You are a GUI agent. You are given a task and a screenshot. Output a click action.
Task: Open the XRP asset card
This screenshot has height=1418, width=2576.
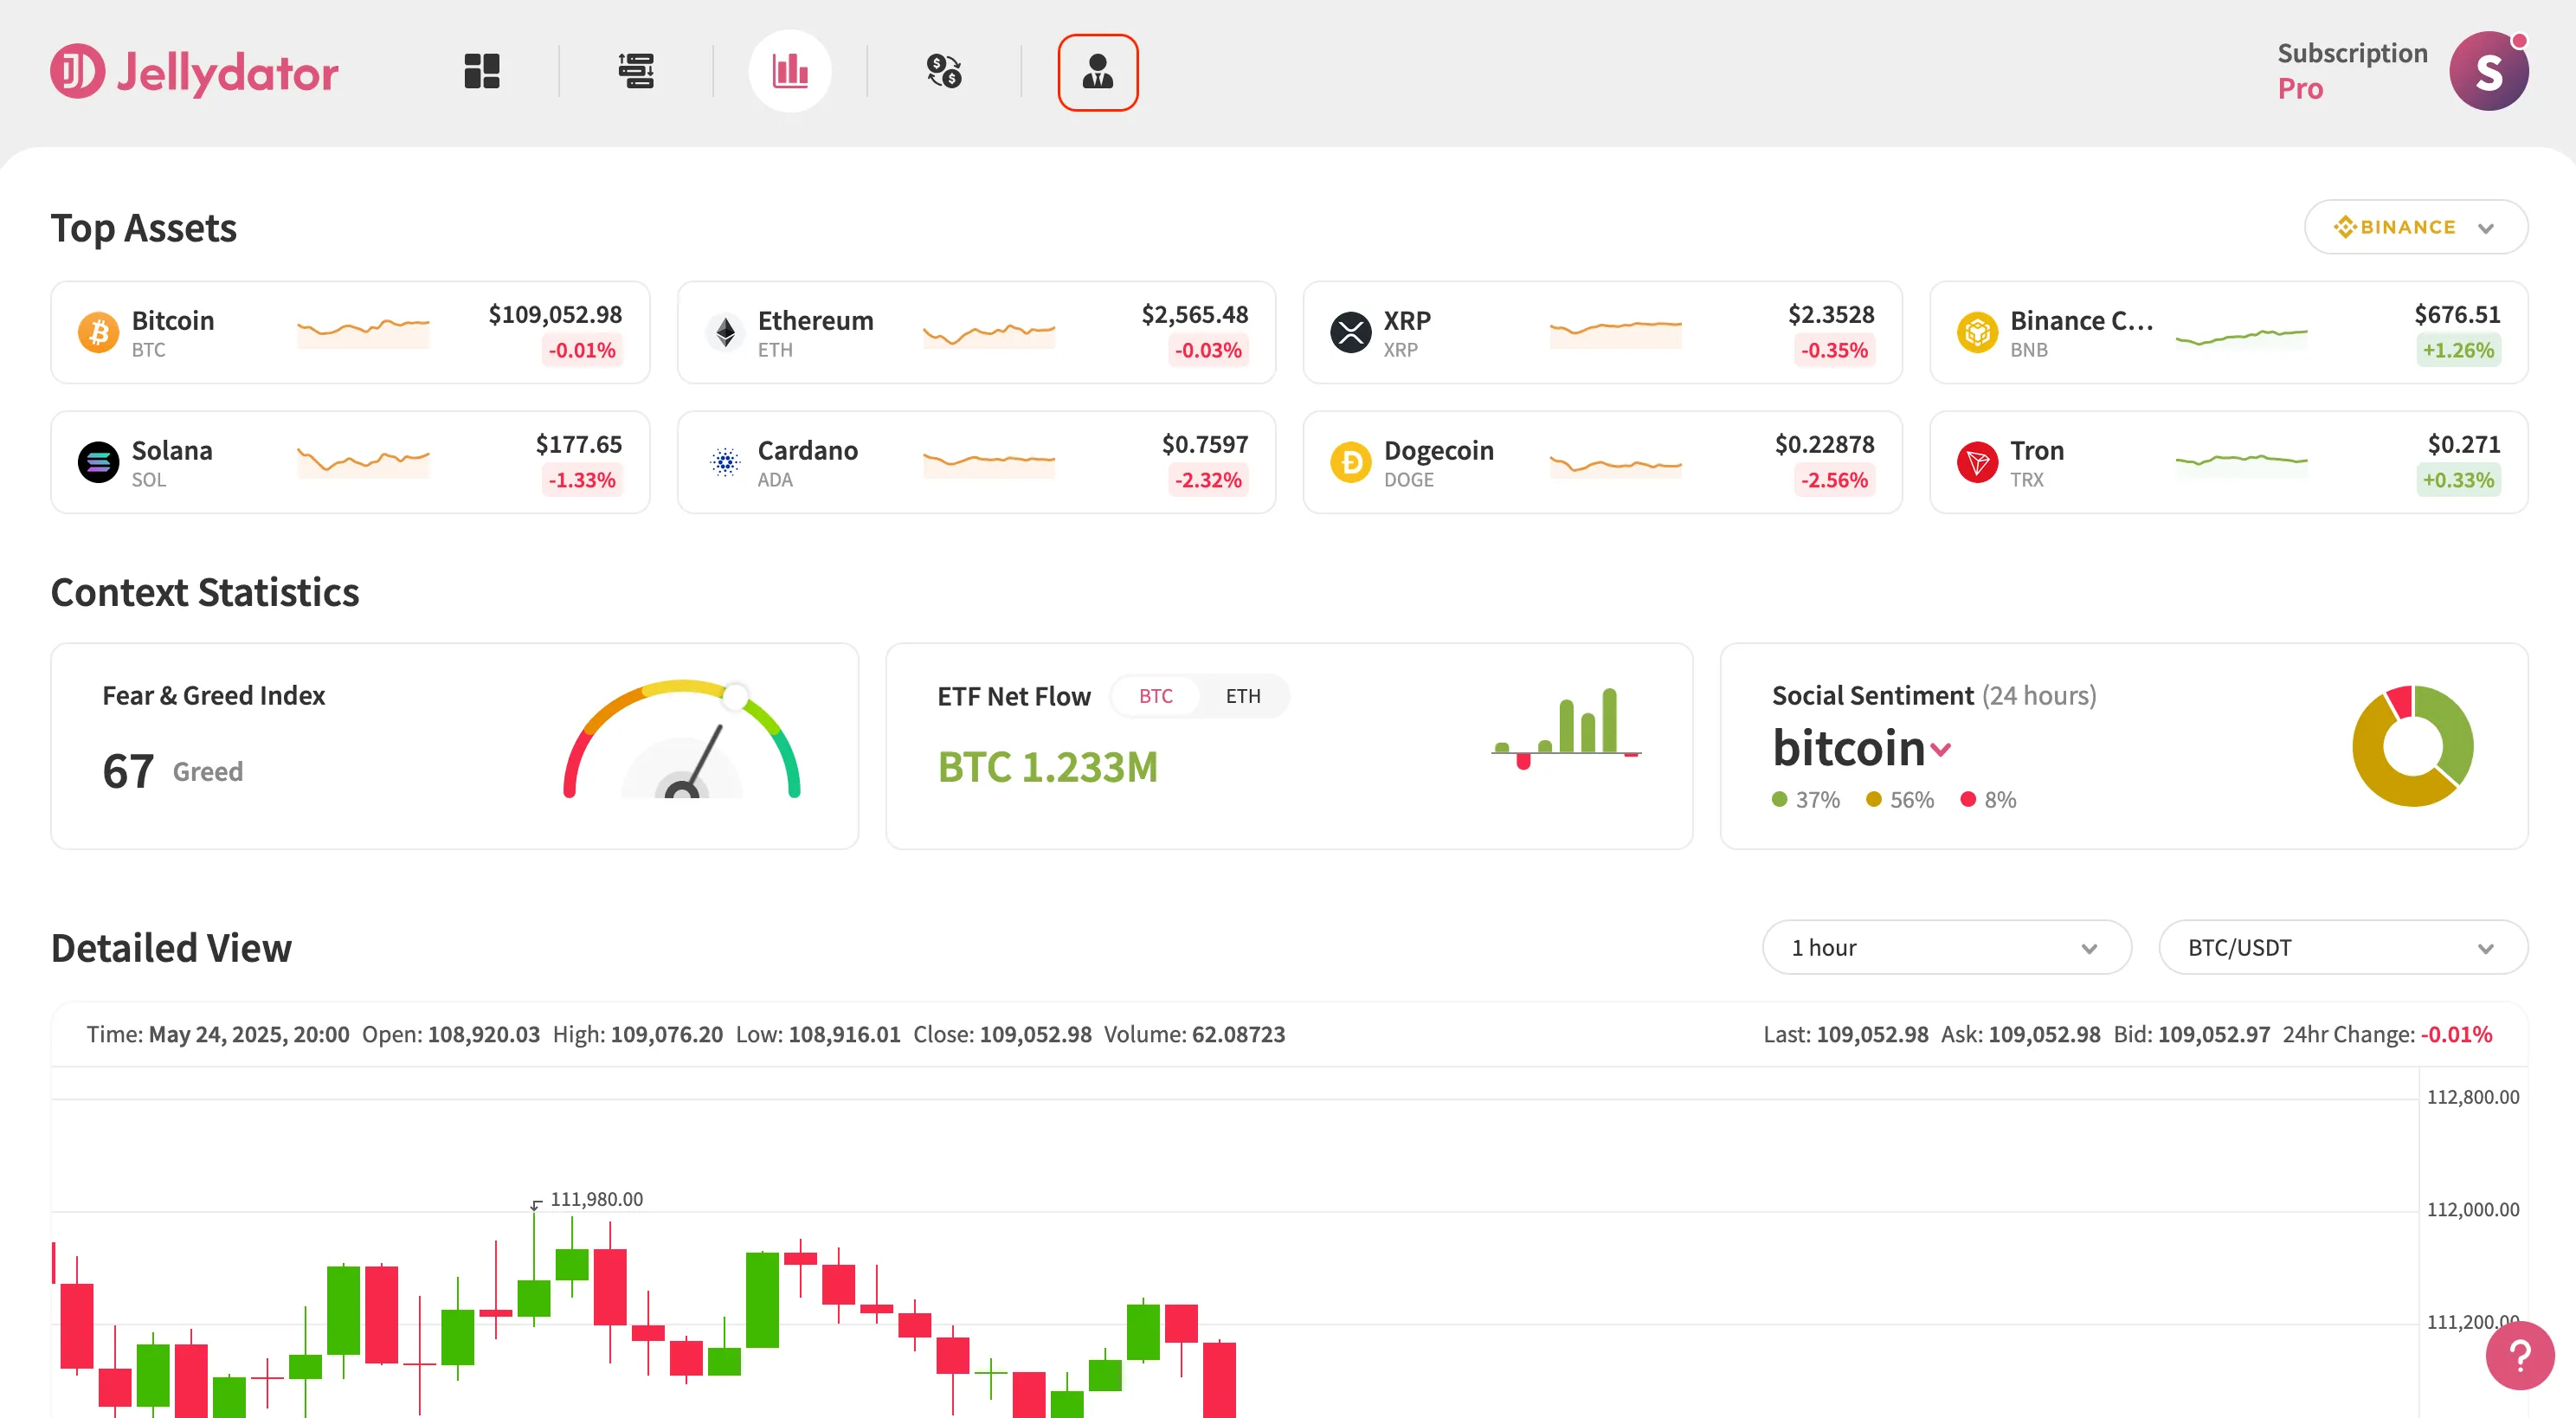click(1602, 332)
